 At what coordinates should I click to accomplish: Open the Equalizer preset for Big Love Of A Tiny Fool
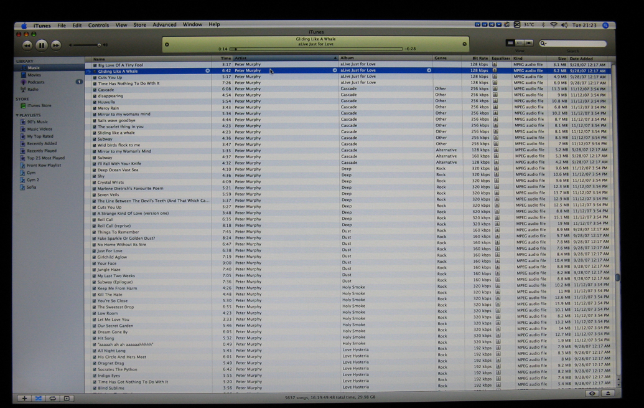pyautogui.click(x=495, y=65)
